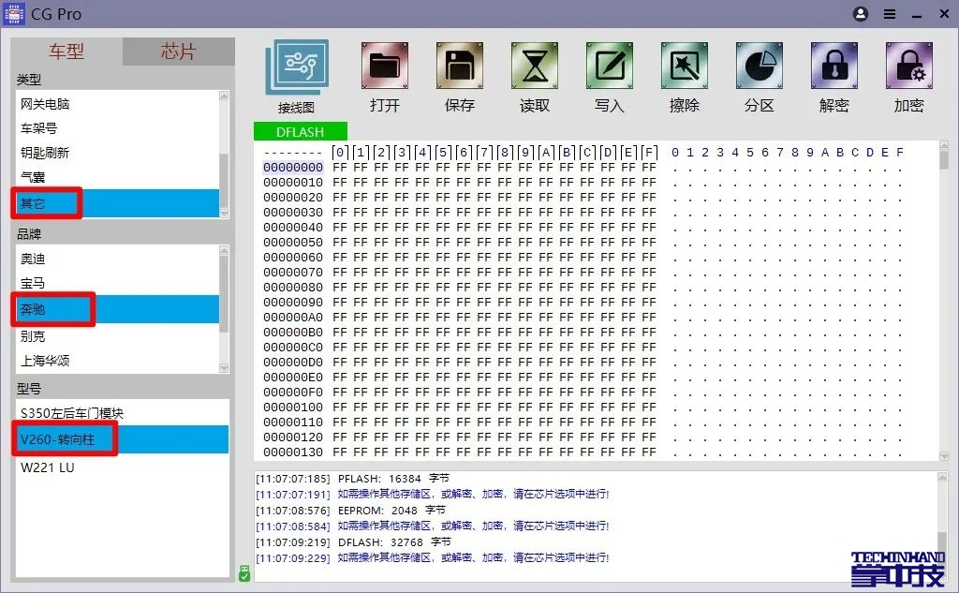Screen dimensions: 959x593
Task: Switch to the 芯片 (chip) tab
Action: [x=178, y=52]
